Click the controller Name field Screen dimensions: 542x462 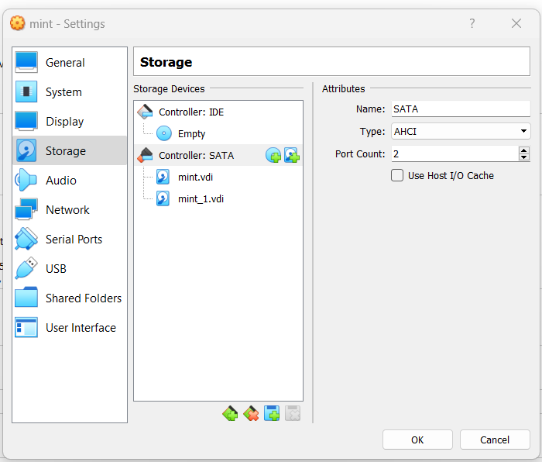click(x=461, y=109)
